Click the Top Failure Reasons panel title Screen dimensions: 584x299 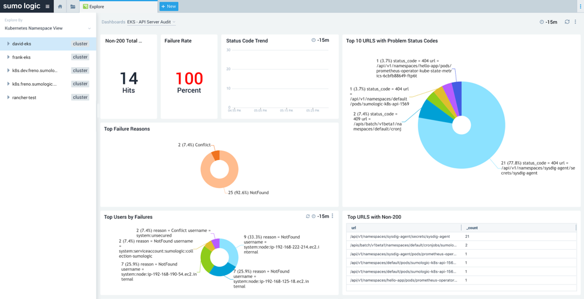click(127, 129)
